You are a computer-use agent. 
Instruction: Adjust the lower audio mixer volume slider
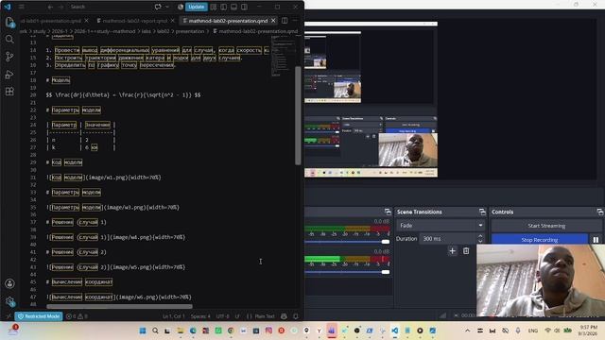pos(386,272)
